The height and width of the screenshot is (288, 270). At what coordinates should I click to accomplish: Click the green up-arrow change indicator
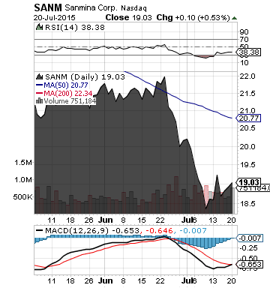[x=234, y=18]
